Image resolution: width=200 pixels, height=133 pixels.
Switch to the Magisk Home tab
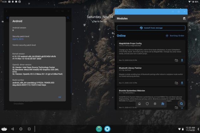[x=140, y=103]
